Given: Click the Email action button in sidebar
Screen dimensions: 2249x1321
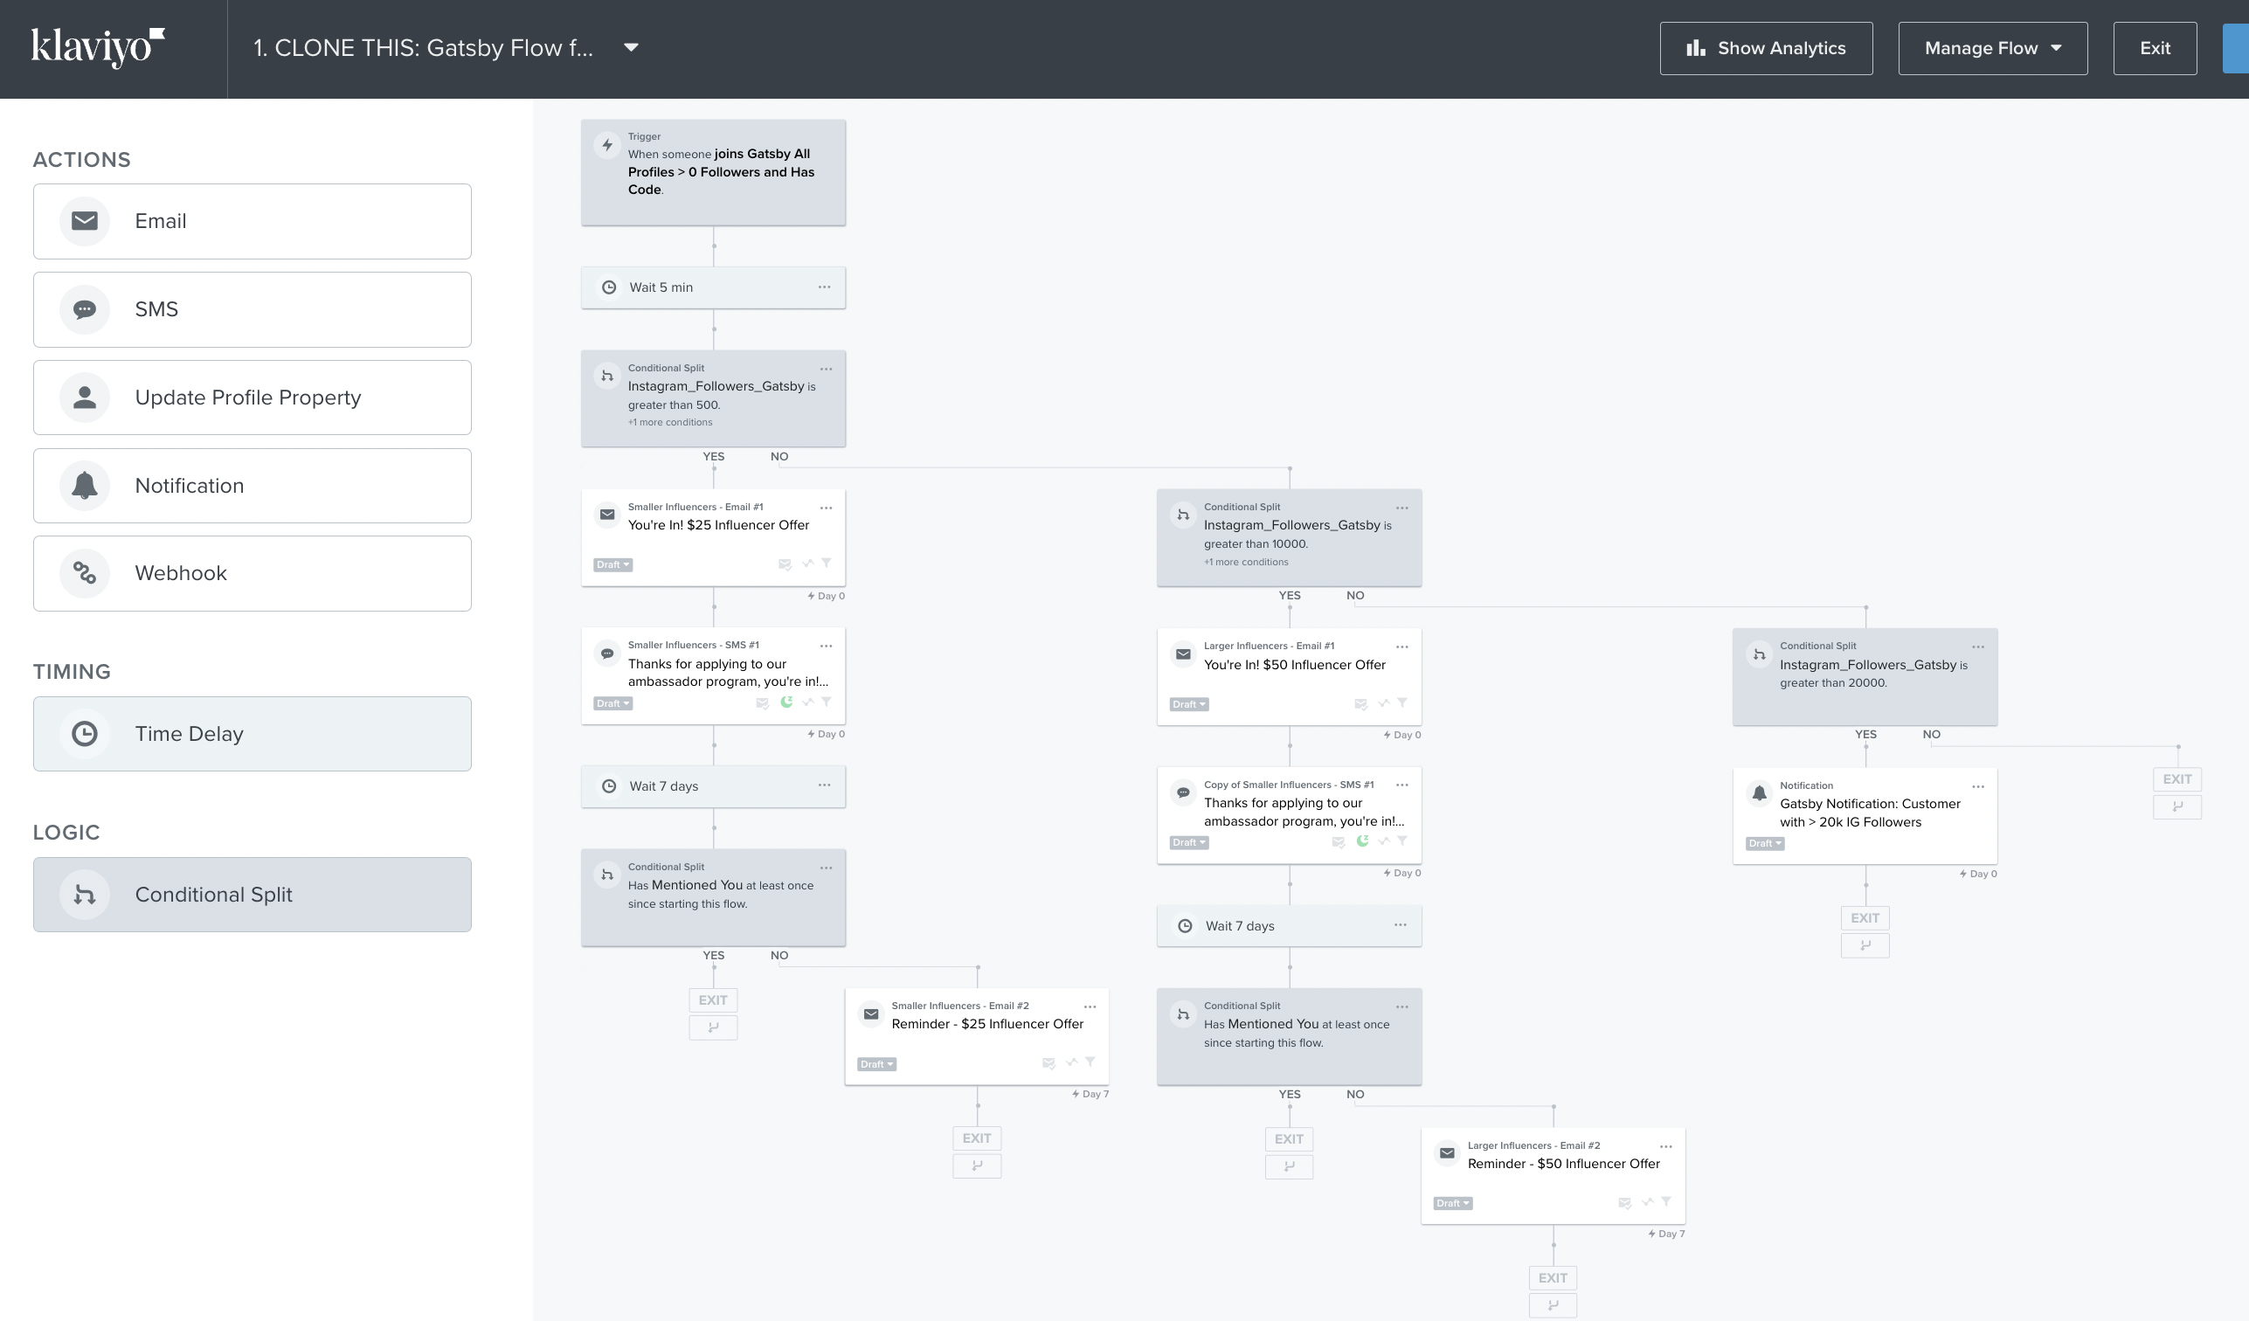Looking at the screenshot, I should click(253, 221).
